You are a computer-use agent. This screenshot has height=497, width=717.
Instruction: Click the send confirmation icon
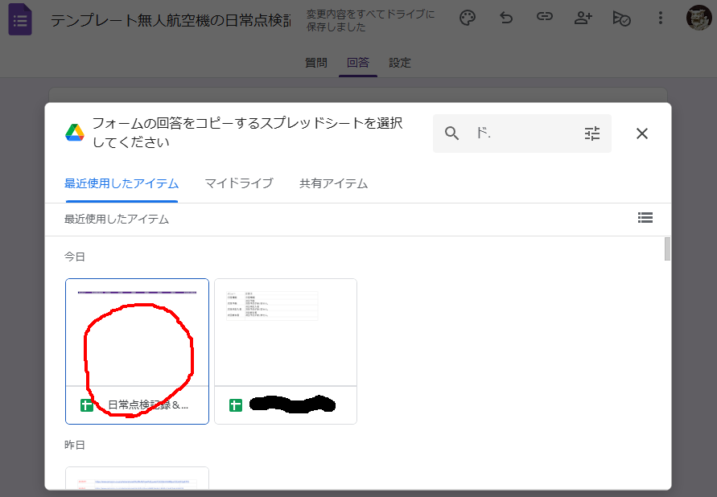(x=622, y=18)
